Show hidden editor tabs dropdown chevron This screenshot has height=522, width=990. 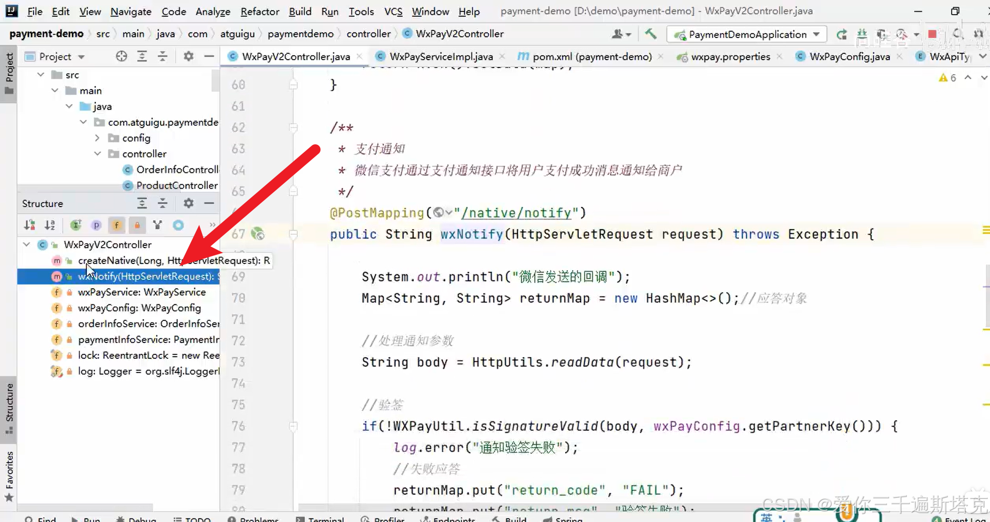tap(983, 56)
